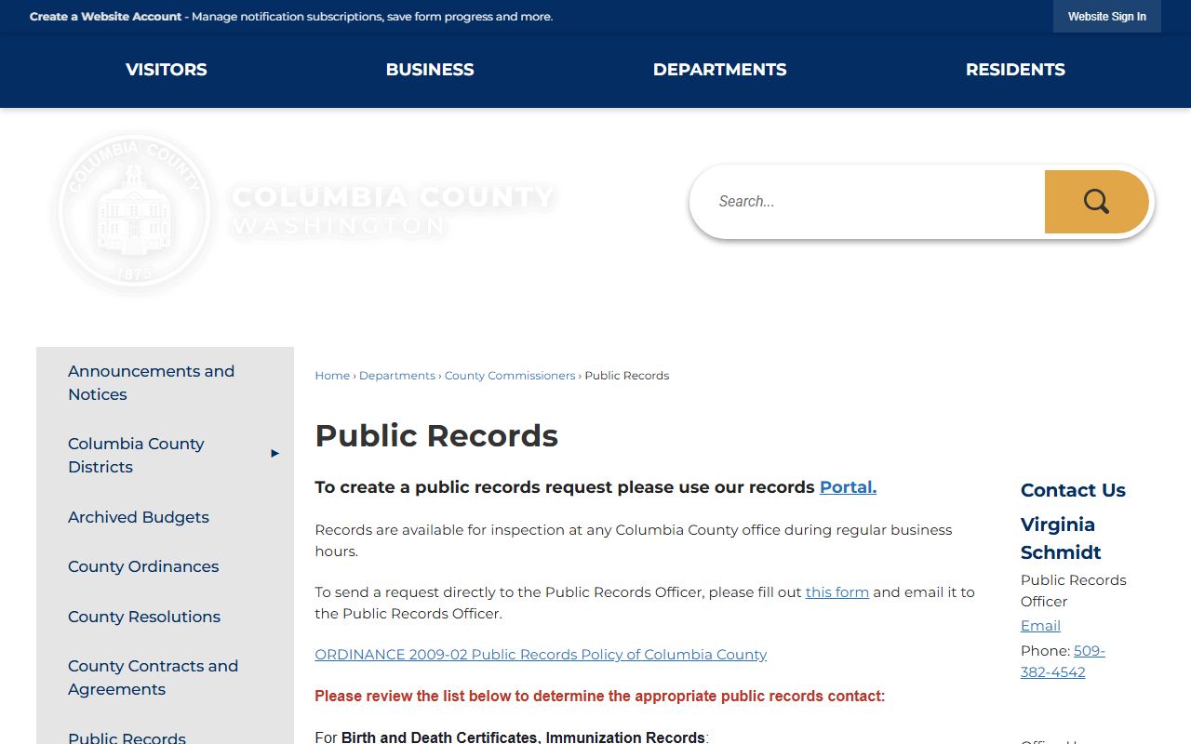Open the RESIDENTS menu
1191x744 pixels.
click(x=1015, y=70)
